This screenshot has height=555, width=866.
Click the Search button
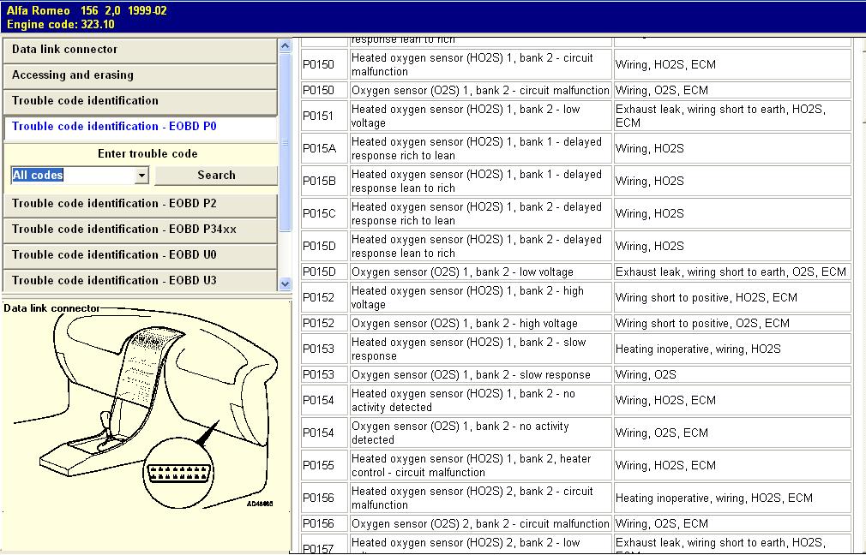click(216, 176)
